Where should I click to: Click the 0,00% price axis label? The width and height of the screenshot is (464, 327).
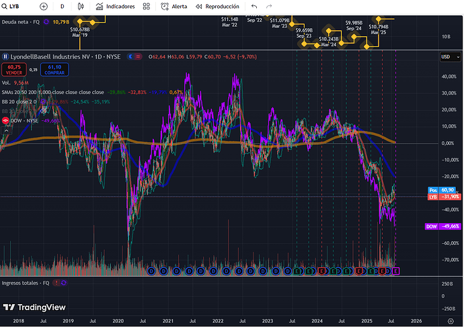448,143
